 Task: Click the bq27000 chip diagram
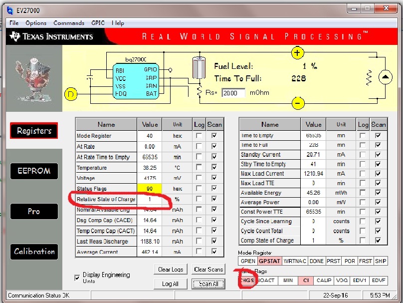pyautogui.click(x=136, y=81)
